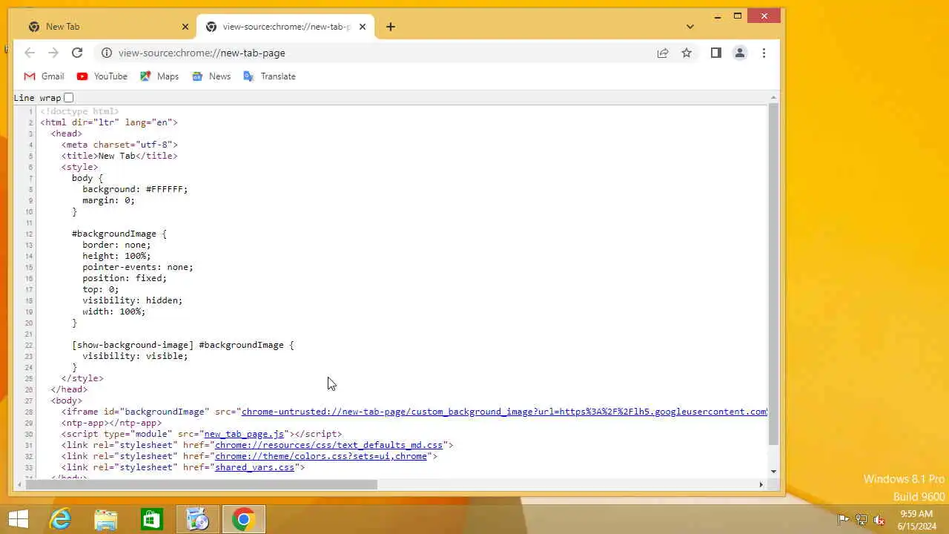Viewport: 949px width, 534px height.
Task: Click the 'position: fixed;' line
Action: (125, 278)
